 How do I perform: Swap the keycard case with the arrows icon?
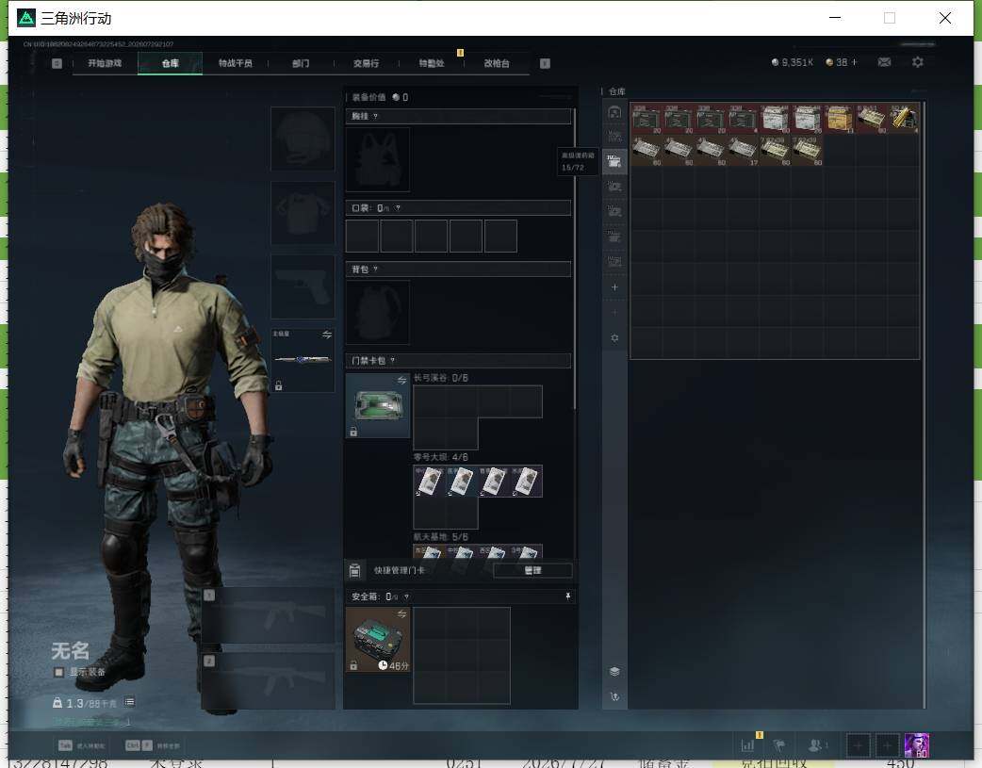pyautogui.click(x=402, y=381)
